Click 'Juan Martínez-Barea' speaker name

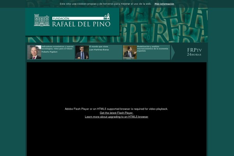[x=99, y=50]
